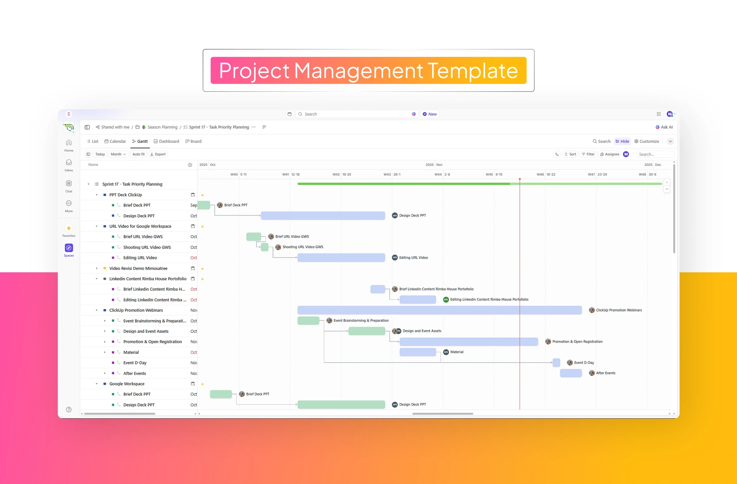
Task: Switch to the Board view tab
Action: point(193,141)
